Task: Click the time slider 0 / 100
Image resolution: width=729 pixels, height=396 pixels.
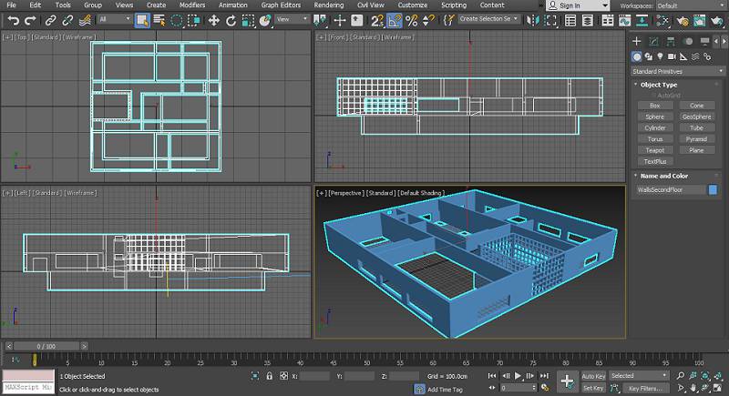Action: click(46, 346)
